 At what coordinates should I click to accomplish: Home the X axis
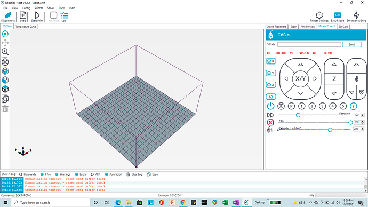click(x=271, y=61)
